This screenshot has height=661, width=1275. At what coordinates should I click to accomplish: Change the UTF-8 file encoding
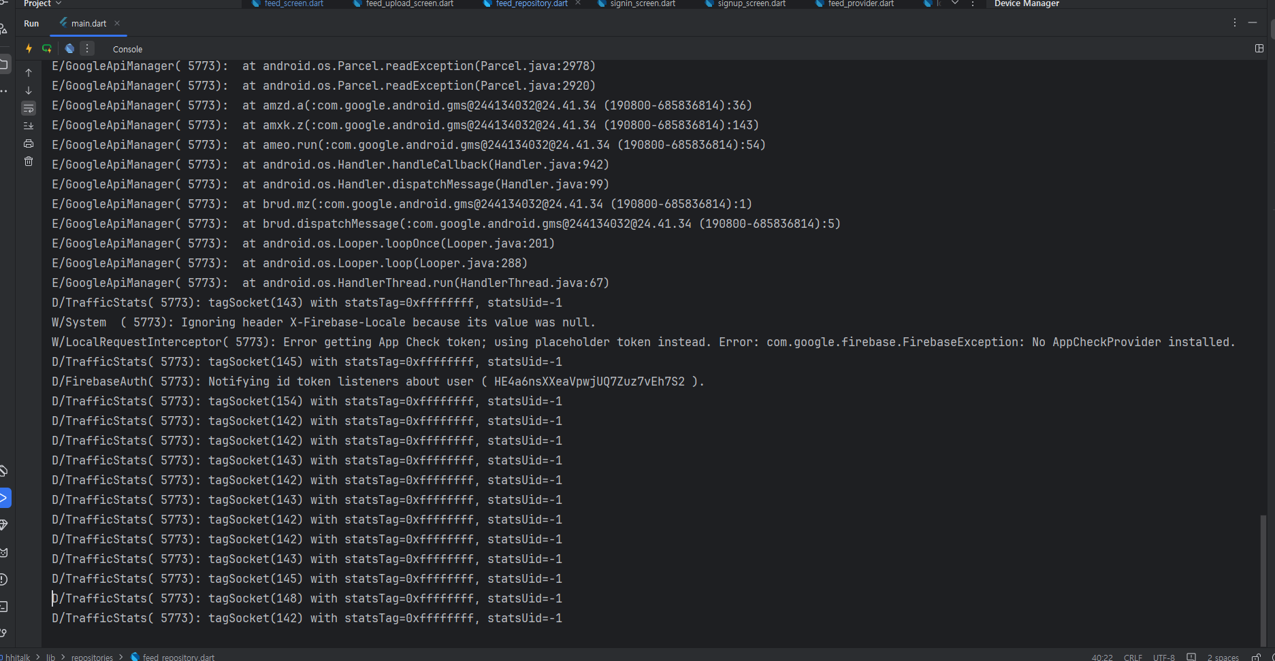click(x=1164, y=657)
